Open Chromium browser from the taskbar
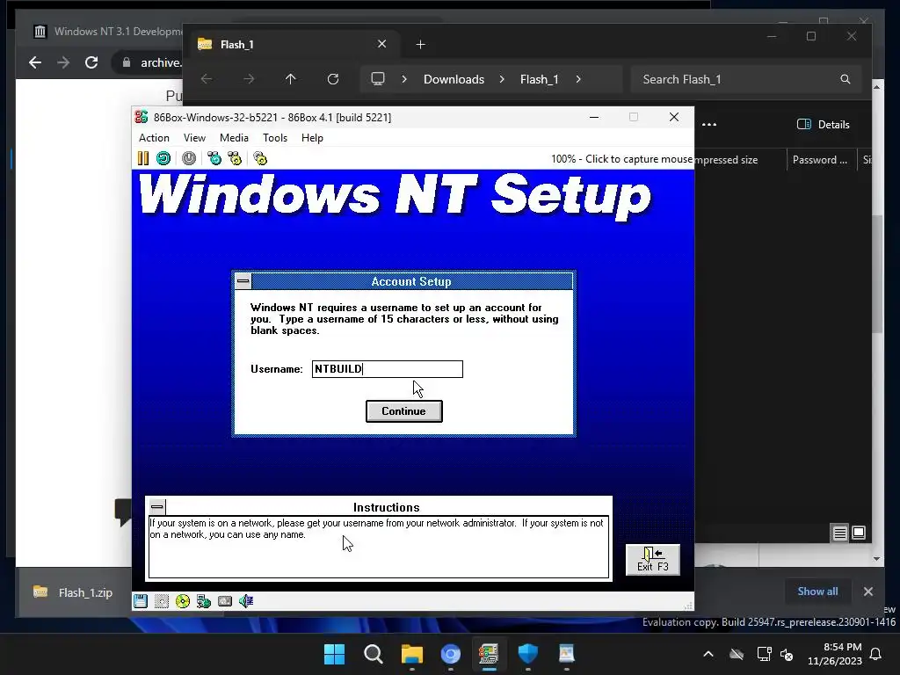This screenshot has width=900, height=675. click(x=451, y=654)
